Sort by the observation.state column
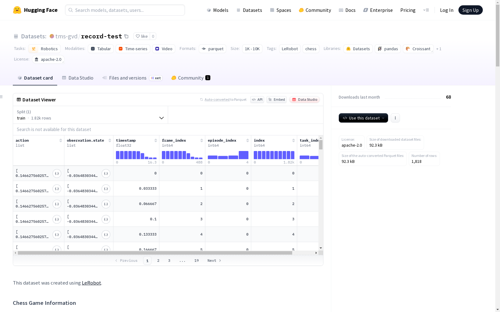Viewport: 500px width, 312px height. [x=110, y=140]
